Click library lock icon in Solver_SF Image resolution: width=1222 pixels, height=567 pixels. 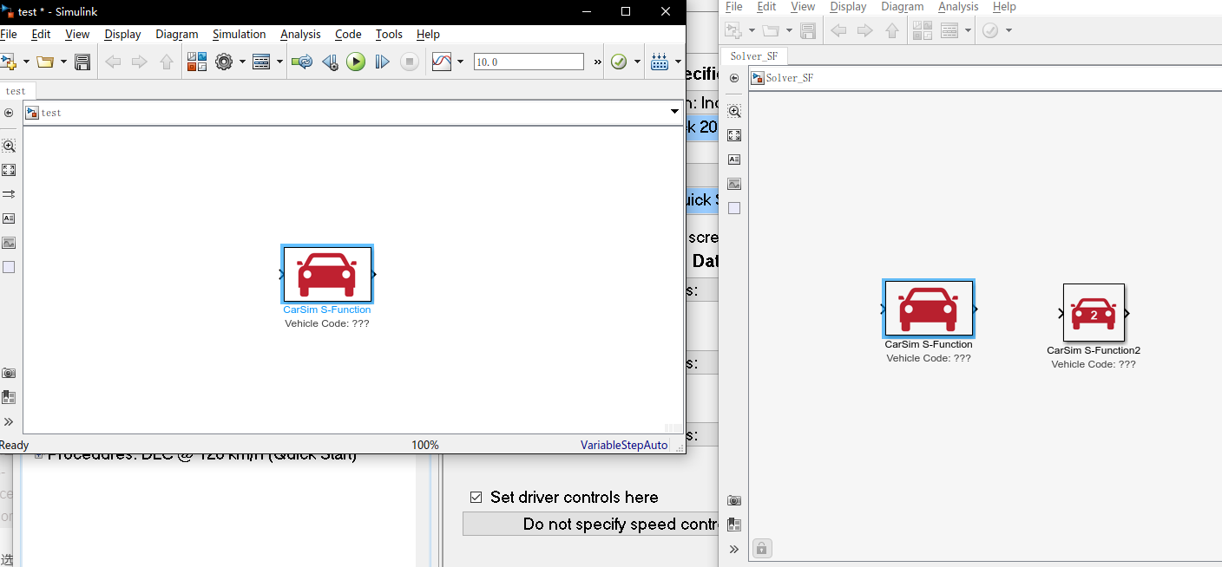click(761, 548)
